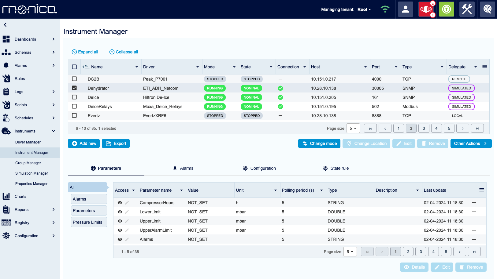Select the Rules icon in the sidebar
The width and height of the screenshot is (497, 279).
pyautogui.click(x=6, y=78)
